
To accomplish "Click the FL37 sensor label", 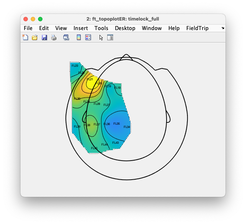I will [97, 124].
